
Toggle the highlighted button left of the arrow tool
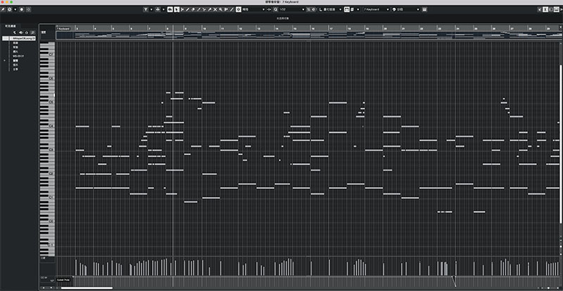[x=170, y=9]
